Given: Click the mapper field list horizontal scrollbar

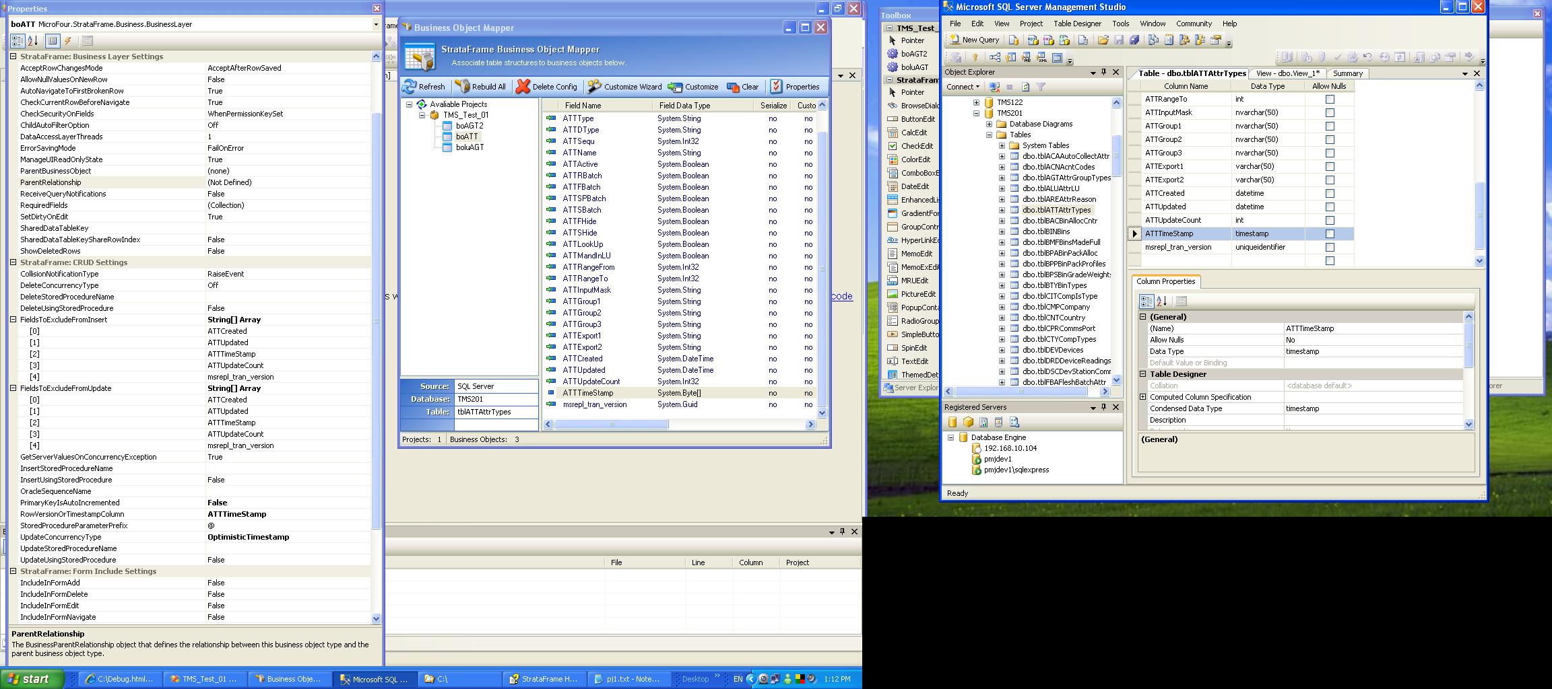Looking at the screenshot, I should coord(611,425).
